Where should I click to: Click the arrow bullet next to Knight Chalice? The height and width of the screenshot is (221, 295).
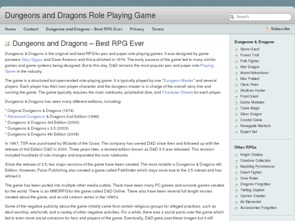pos(236,155)
